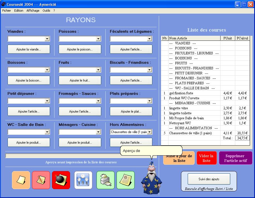Select the 'Chaussettes de ville' row in list
The width and height of the screenshot is (255, 198).
pos(190,133)
